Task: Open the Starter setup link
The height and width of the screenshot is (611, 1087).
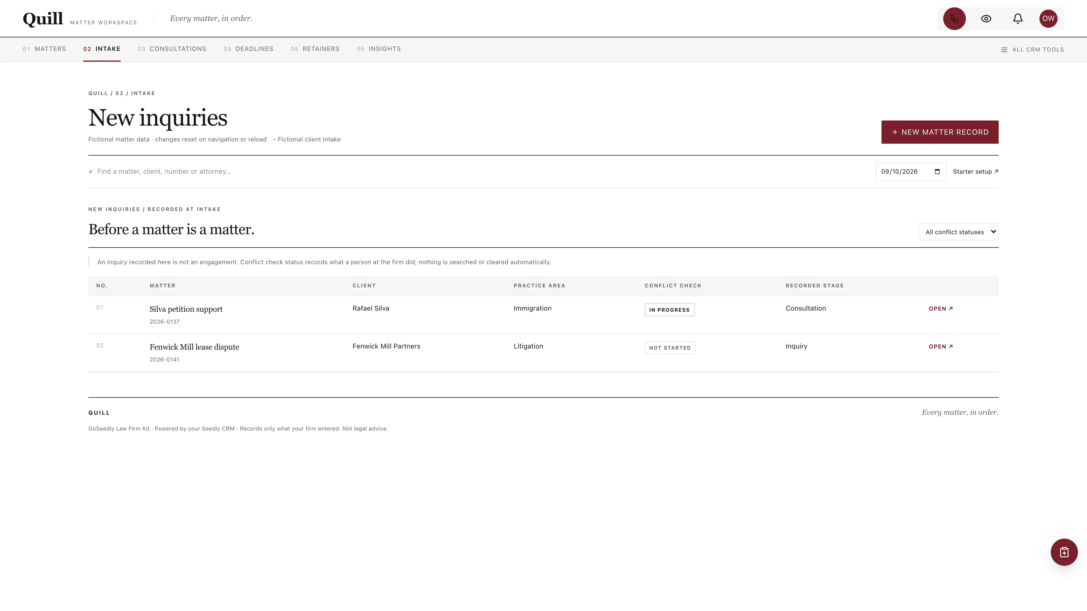Action: (975, 172)
